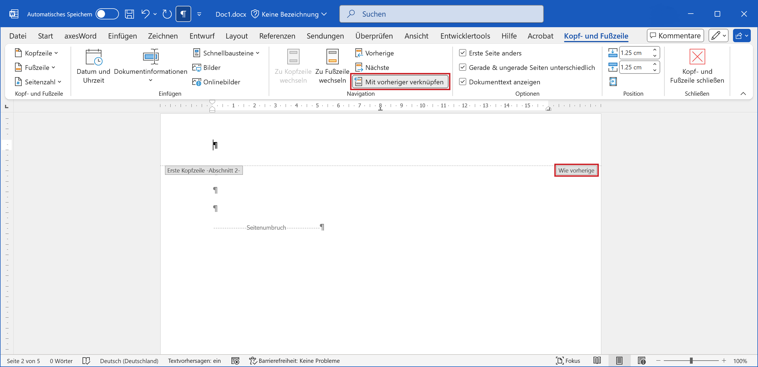Open Quick Access toolbar customize dropdown
The width and height of the screenshot is (758, 367).
point(199,14)
